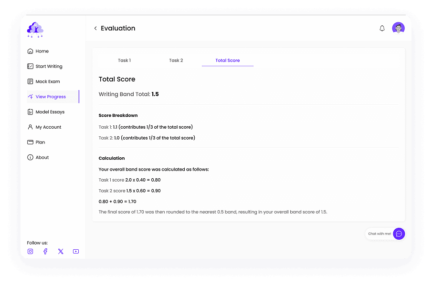The height and width of the screenshot is (285, 432).
Task: Go back using the Evaluation chevron
Action: (x=95, y=28)
